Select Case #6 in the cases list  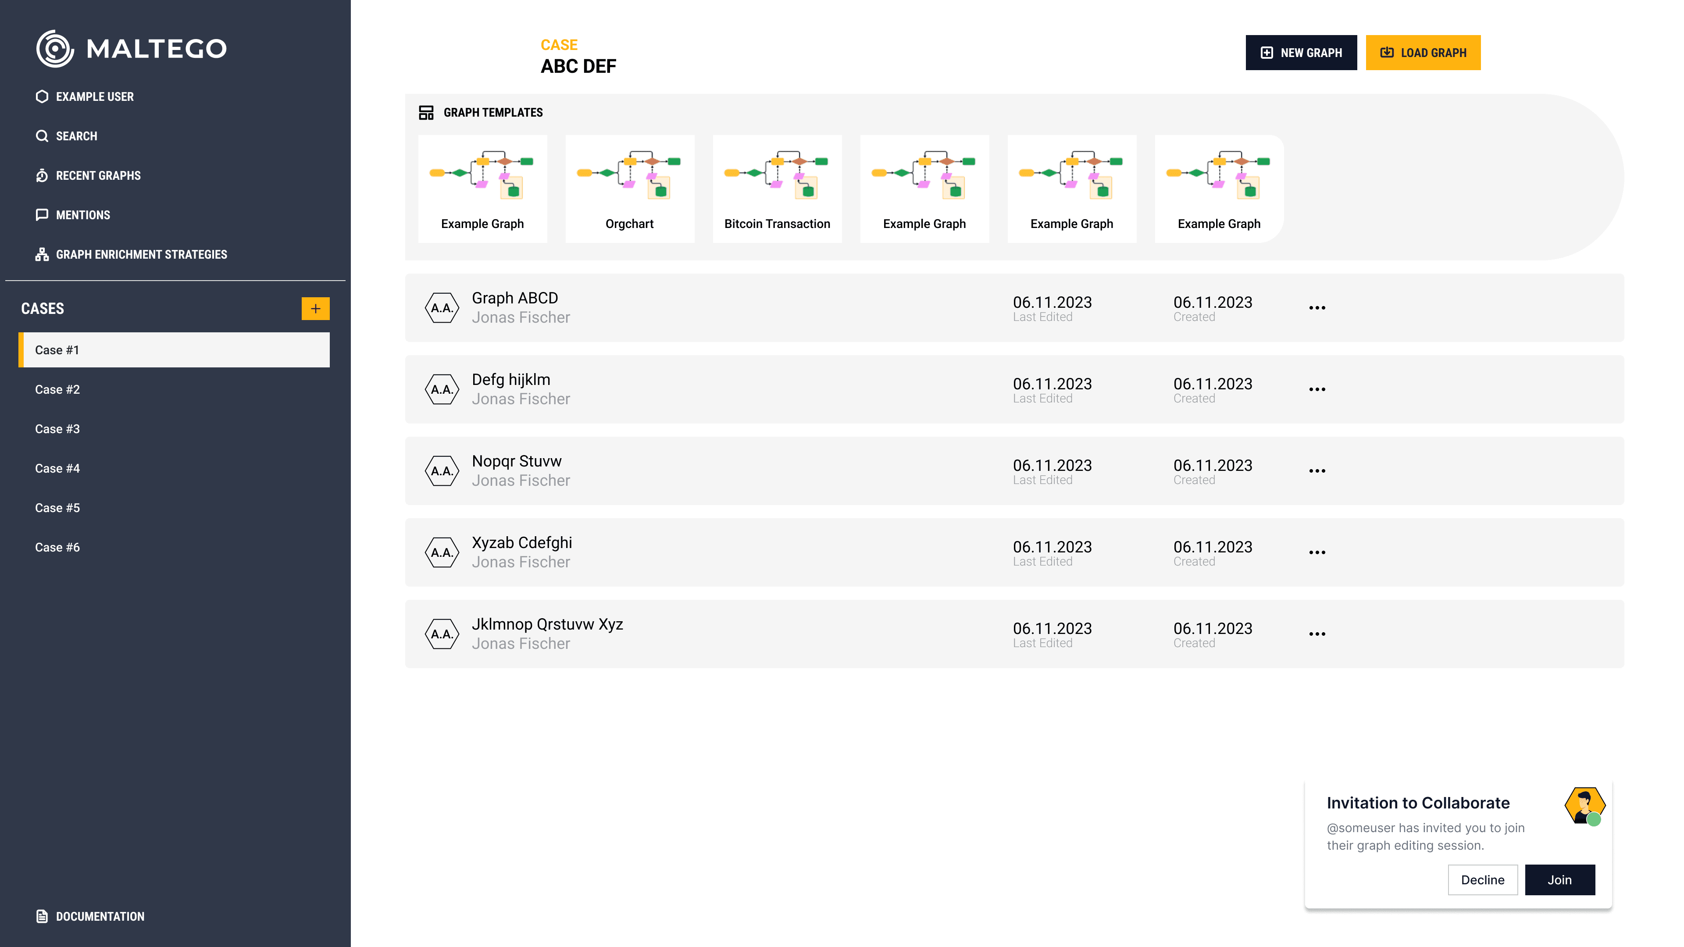click(57, 547)
